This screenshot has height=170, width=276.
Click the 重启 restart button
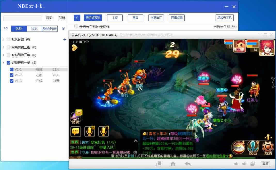tap(135, 18)
